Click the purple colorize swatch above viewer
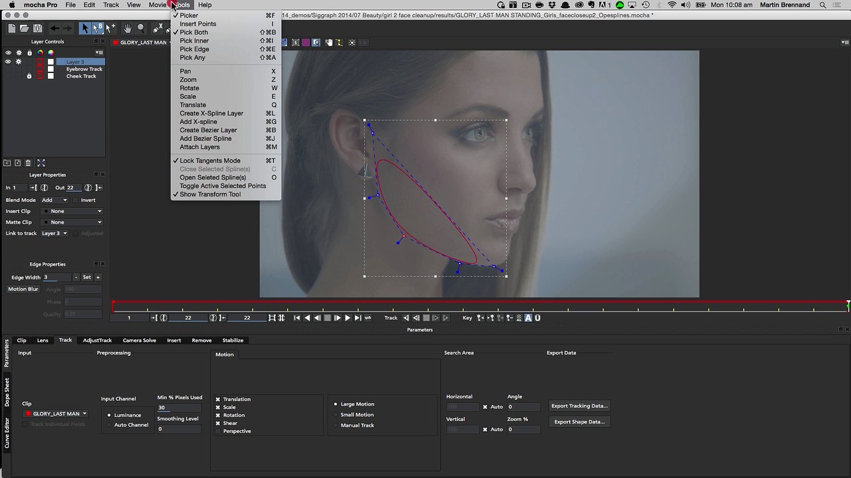Screen dimensions: 851x478 coord(306,42)
